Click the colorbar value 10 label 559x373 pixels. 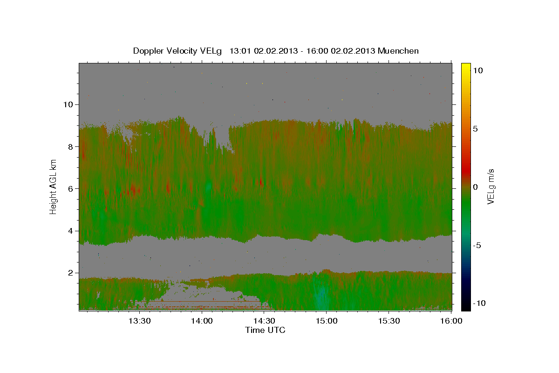477,70
